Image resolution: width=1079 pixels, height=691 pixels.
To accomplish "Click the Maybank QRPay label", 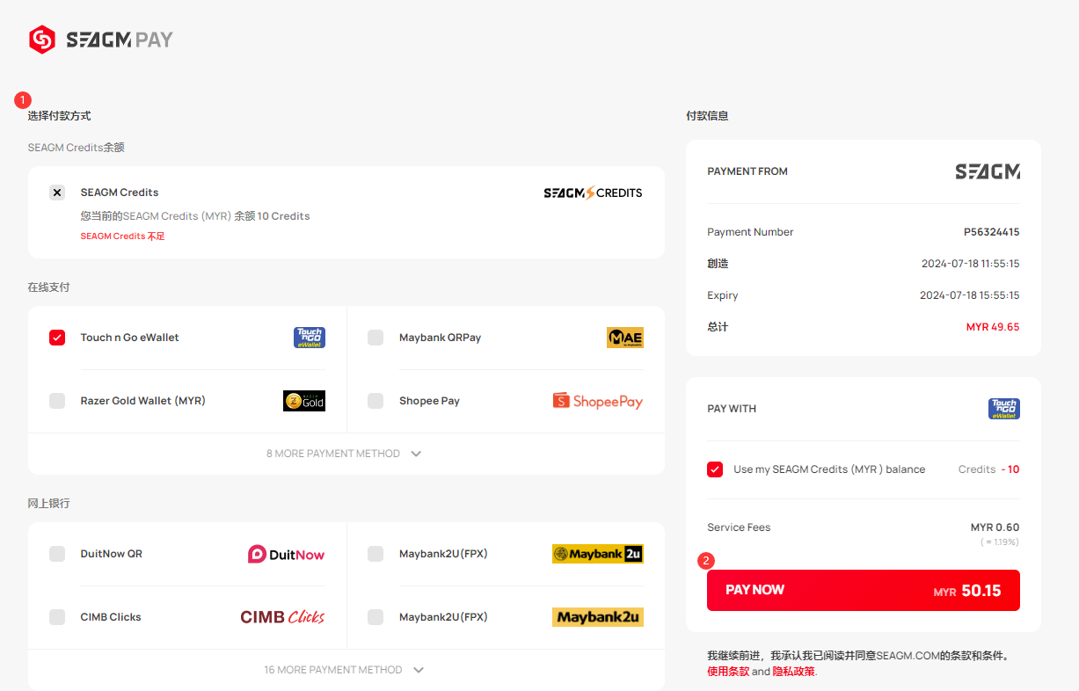I will (441, 338).
